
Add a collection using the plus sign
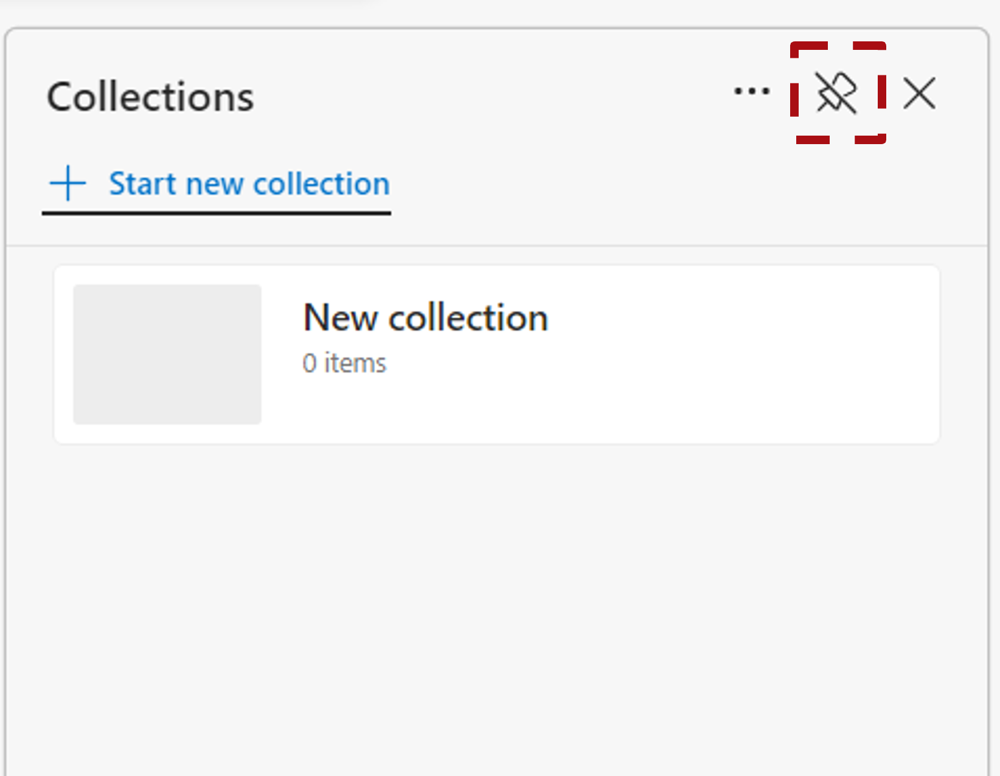tap(68, 183)
